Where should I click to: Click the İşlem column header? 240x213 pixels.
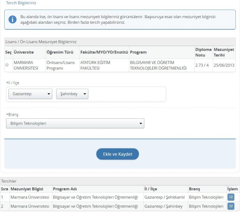click(x=232, y=189)
